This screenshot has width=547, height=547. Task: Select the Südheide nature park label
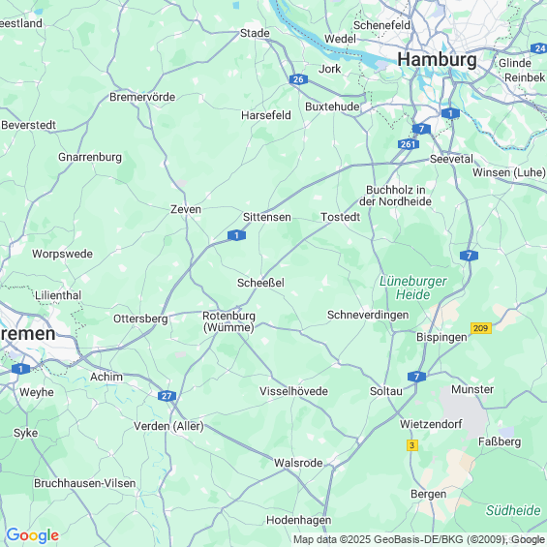[x=513, y=510]
